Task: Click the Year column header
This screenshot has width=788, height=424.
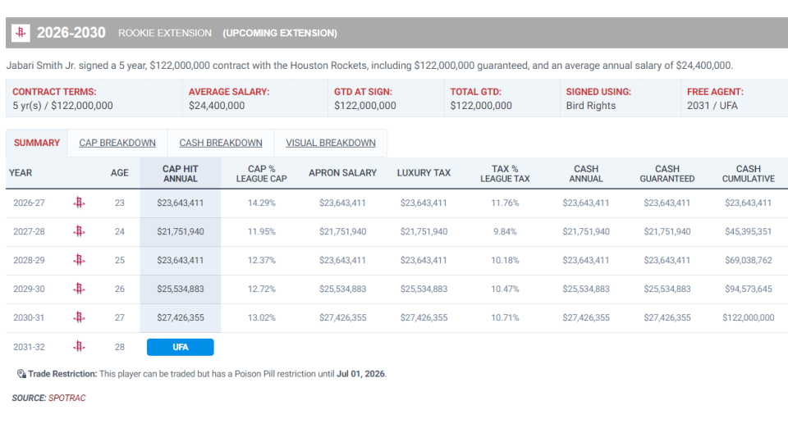Action: point(21,173)
